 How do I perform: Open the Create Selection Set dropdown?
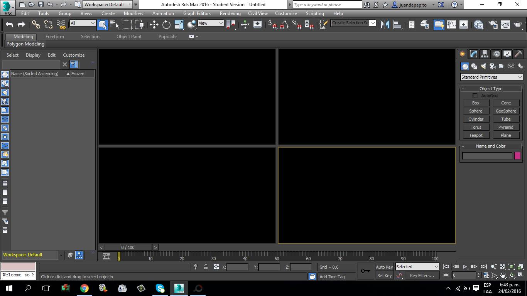pyautogui.click(x=353, y=23)
